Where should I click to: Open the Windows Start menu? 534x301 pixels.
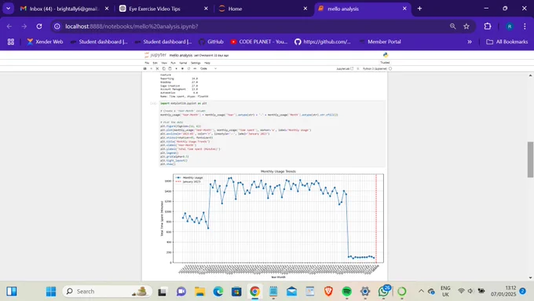pos(51,292)
